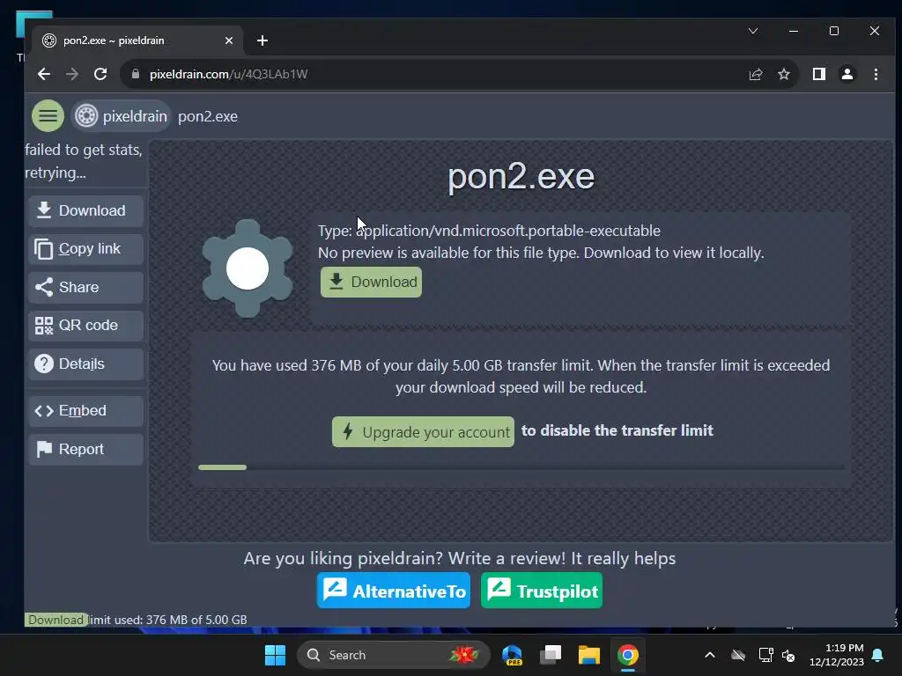This screenshot has width=902, height=676.
Task: View site information lock icon
Action: pyautogui.click(x=136, y=74)
